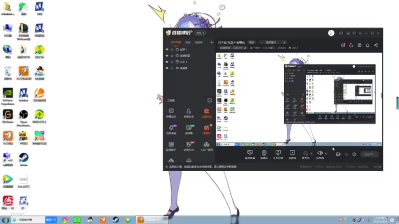
Task: Expand the speaker options arrow
Action: coord(326,153)
